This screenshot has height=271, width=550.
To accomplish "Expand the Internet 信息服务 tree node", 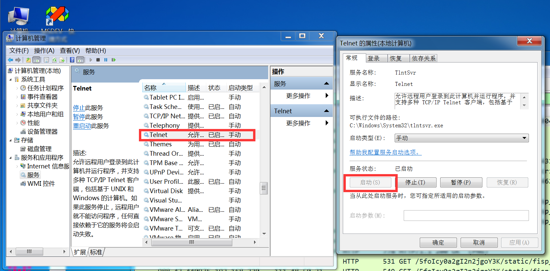I will pyautogui.click(x=17, y=166).
